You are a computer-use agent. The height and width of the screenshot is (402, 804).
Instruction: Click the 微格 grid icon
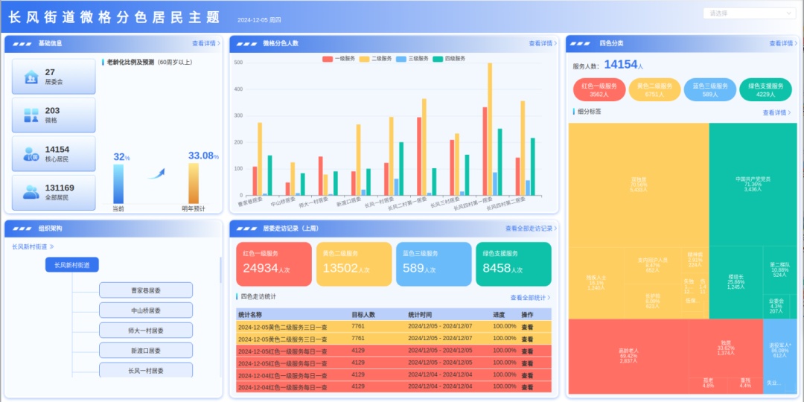[31, 115]
